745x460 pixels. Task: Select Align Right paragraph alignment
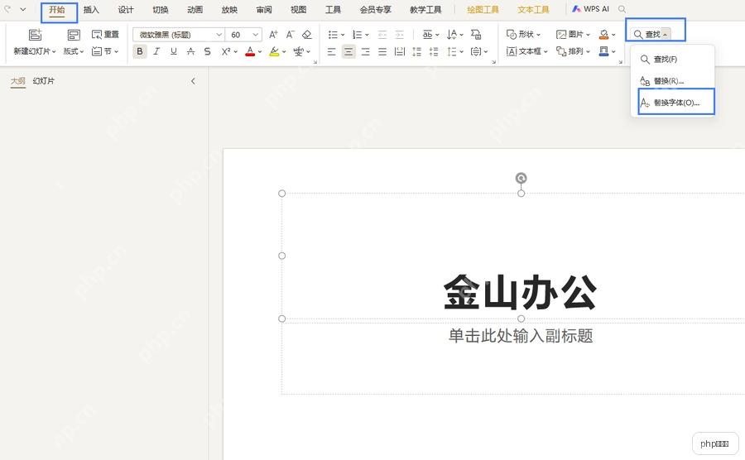365,51
